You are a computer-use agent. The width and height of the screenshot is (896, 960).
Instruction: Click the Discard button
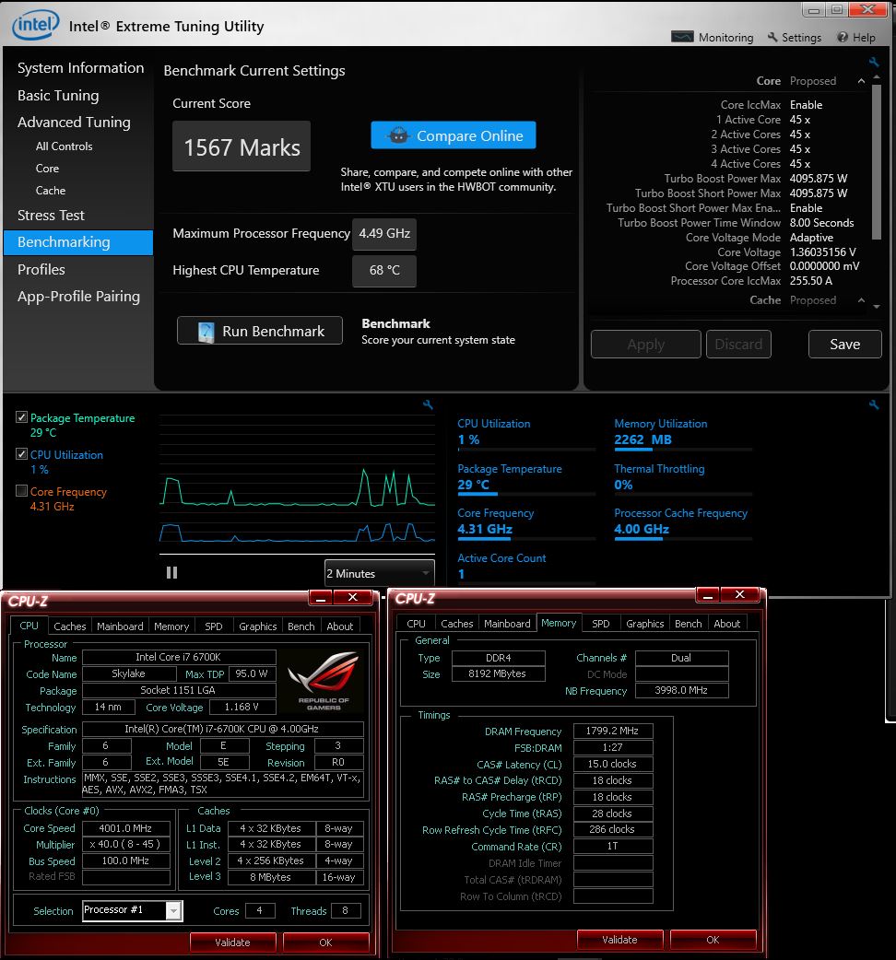(x=738, y=344)
